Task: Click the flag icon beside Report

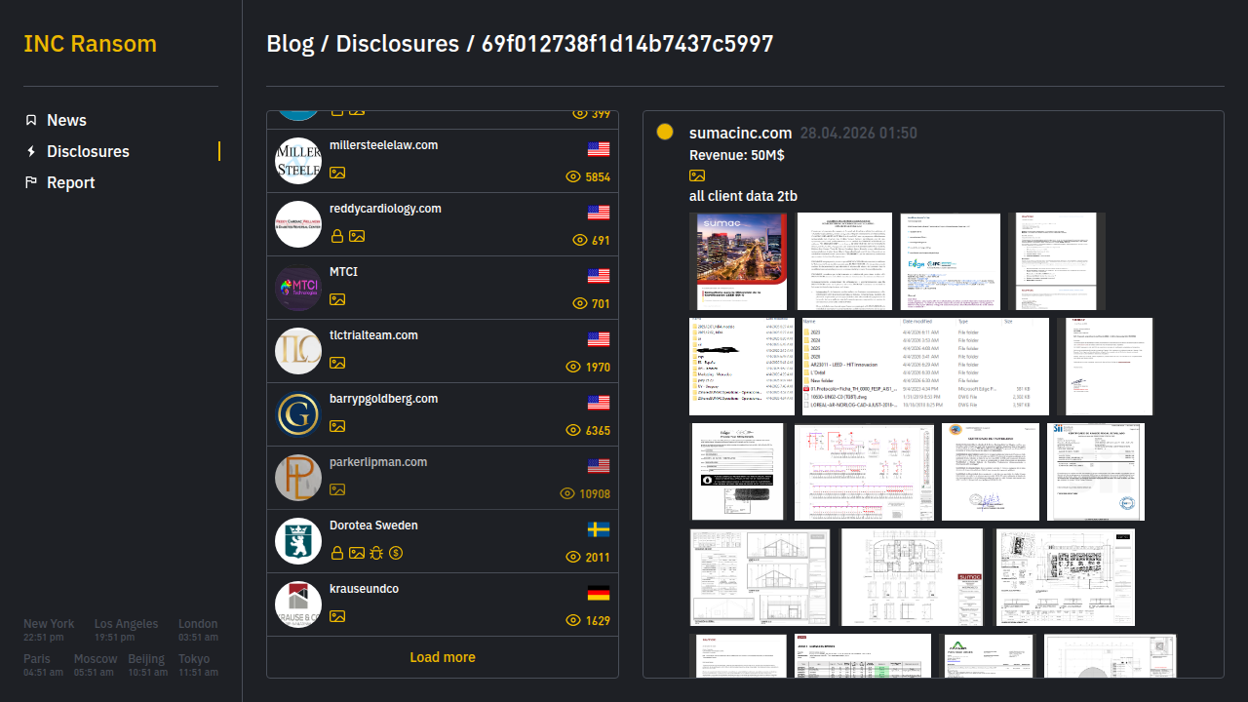Action: (31, 182)
